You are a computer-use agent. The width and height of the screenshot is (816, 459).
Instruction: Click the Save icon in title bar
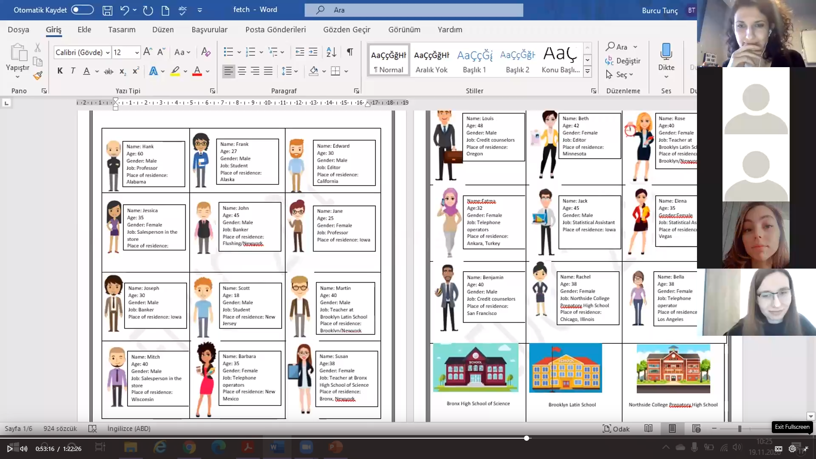point(108,10)
